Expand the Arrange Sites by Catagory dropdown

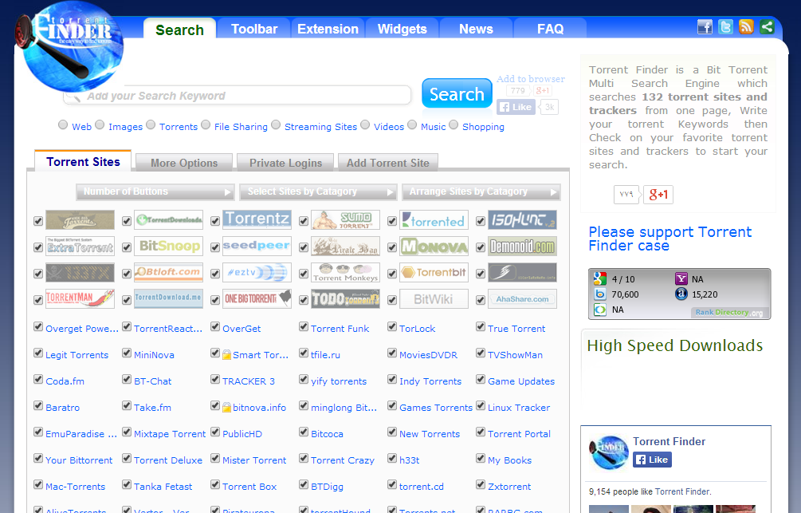point(481,192)
